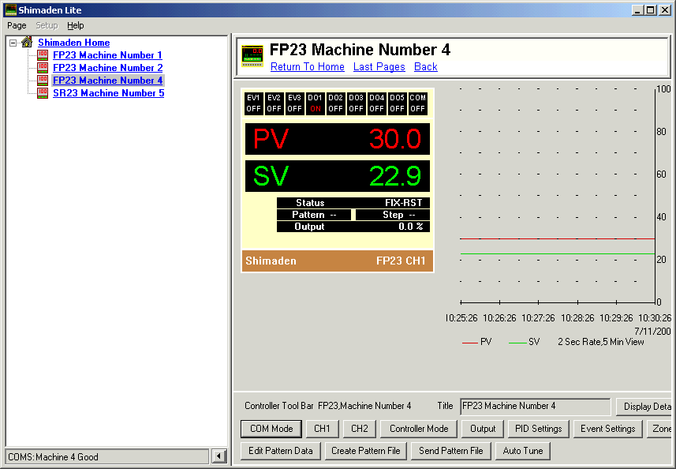676x469 pixels.
Task: Click the FP23 Machine Number 2 controller icon
Action: 43,68
